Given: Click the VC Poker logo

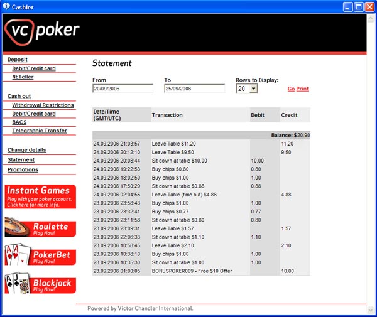Looking at the screenshot, I should [42, 32].
